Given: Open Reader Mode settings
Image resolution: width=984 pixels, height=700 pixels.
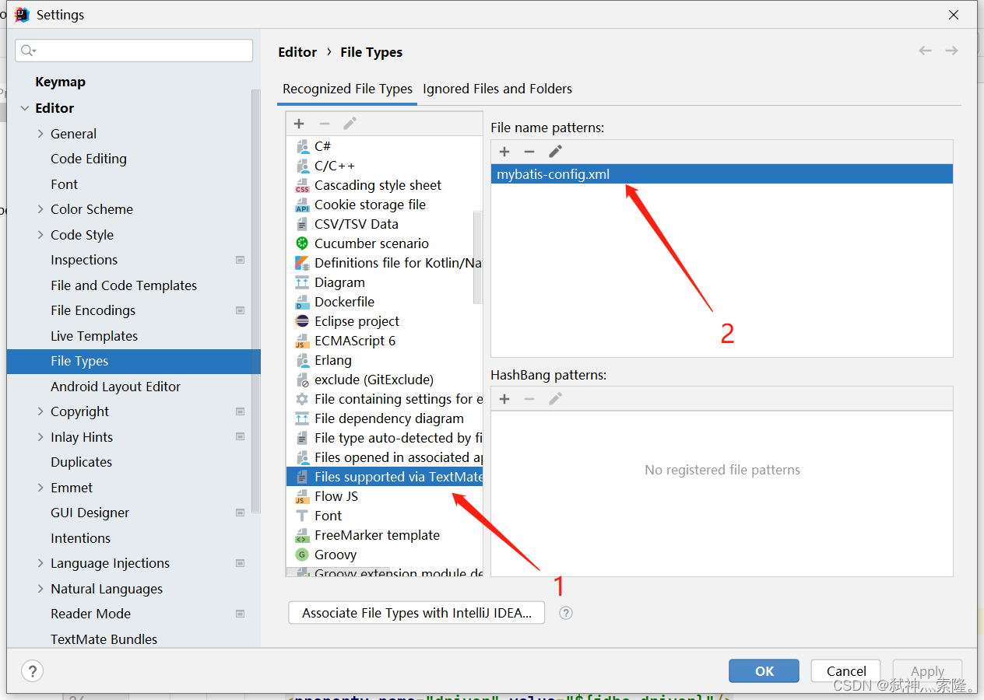Looking at the screenshot, I should point(90,614).
